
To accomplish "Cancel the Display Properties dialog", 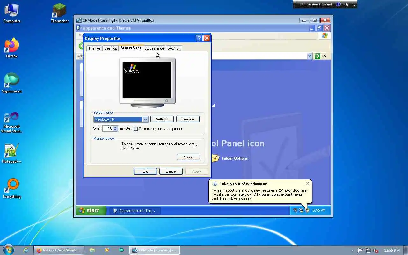I will [x=171, y=171].
